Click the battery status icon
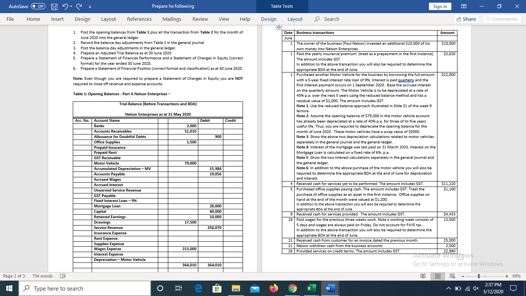The width and height of the screenshot is (526, 296). pos(458,288)
